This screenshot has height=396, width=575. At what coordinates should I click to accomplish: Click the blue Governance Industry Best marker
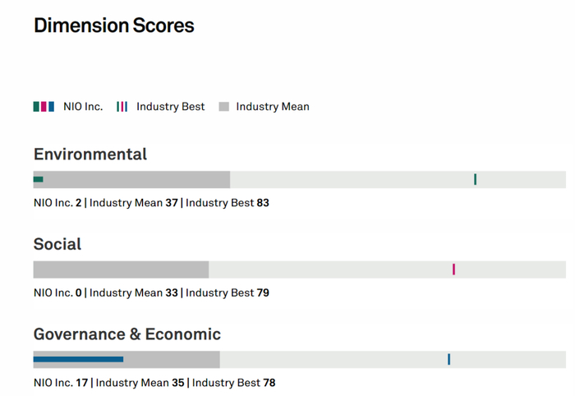pyautogui.click(x=448, y=359)
